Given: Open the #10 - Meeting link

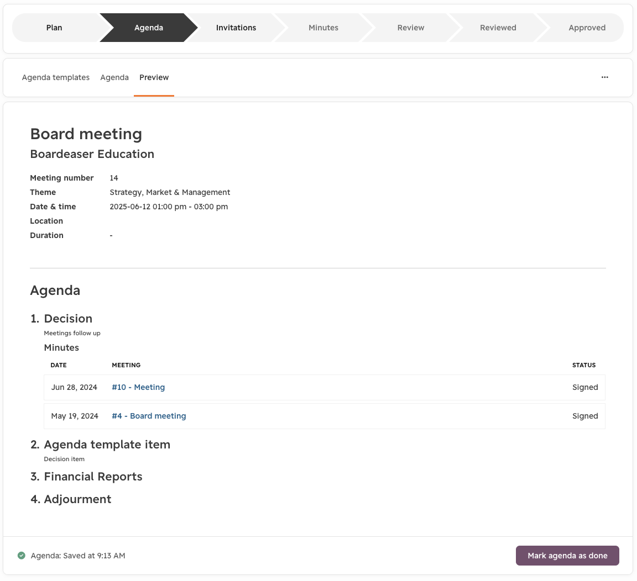Looking at the screenshot, I should (138, 387).
